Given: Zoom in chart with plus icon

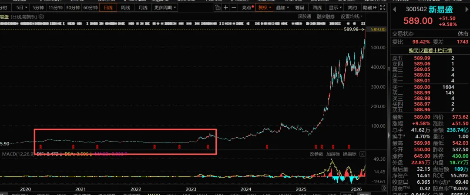Looking at the screenshot, I should (x=226, y=7).
